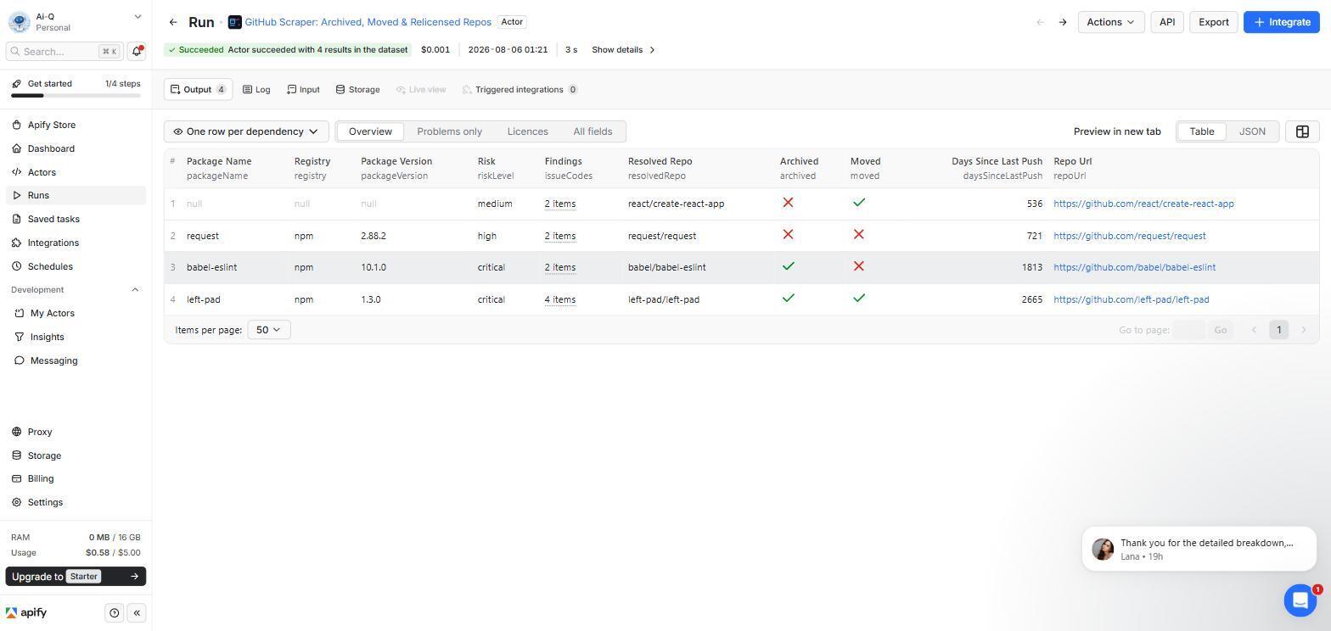Switch to the Input tab
The height and width of the screenshot is (631, 1331).
click(303, 89)
